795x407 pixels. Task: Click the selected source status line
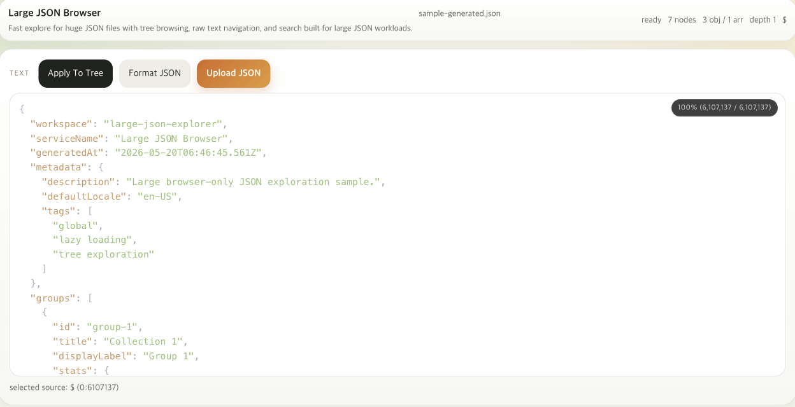(x=64, y=387)
